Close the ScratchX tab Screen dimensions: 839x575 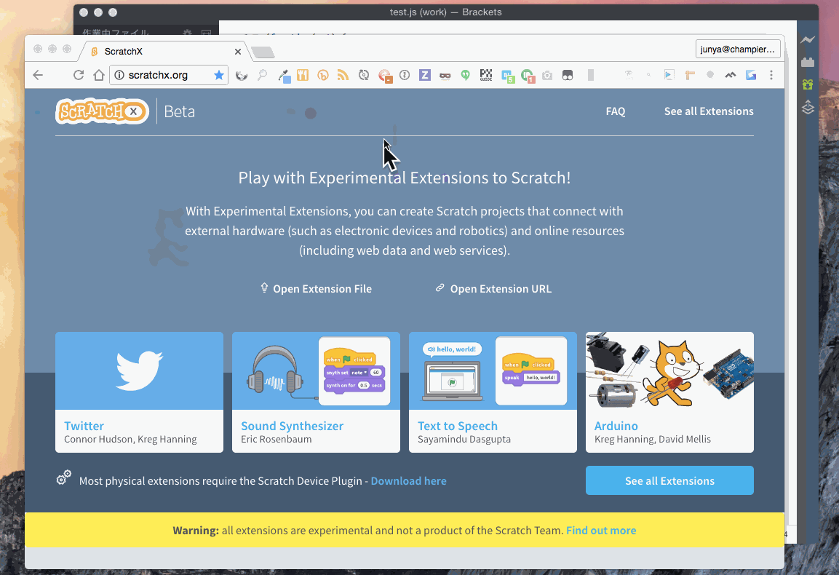point(237,52)
